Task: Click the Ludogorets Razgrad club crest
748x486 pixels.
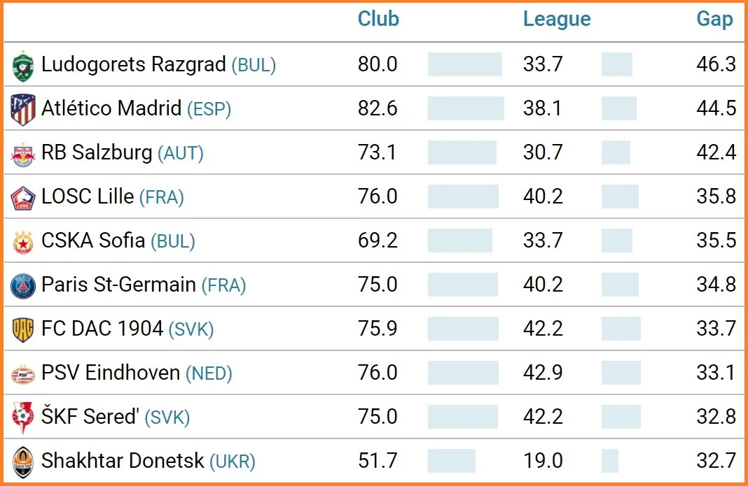Action: [22, 66]
